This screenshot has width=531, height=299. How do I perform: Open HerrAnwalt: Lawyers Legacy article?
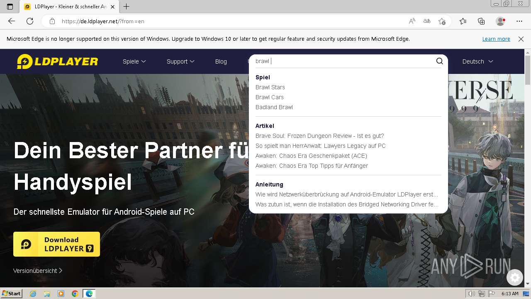[321, 146]
